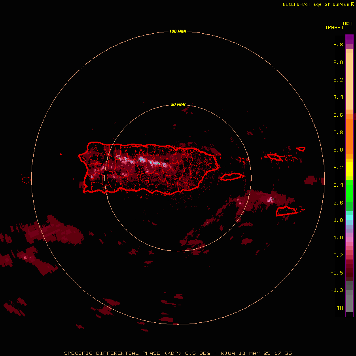Select the 5.0 scale value

[x=338, y=150]
